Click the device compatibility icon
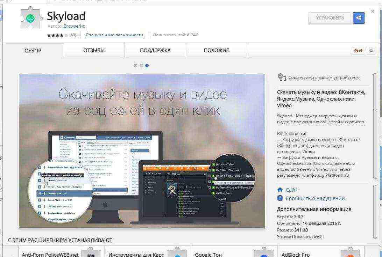 click(x=282, y=77)
